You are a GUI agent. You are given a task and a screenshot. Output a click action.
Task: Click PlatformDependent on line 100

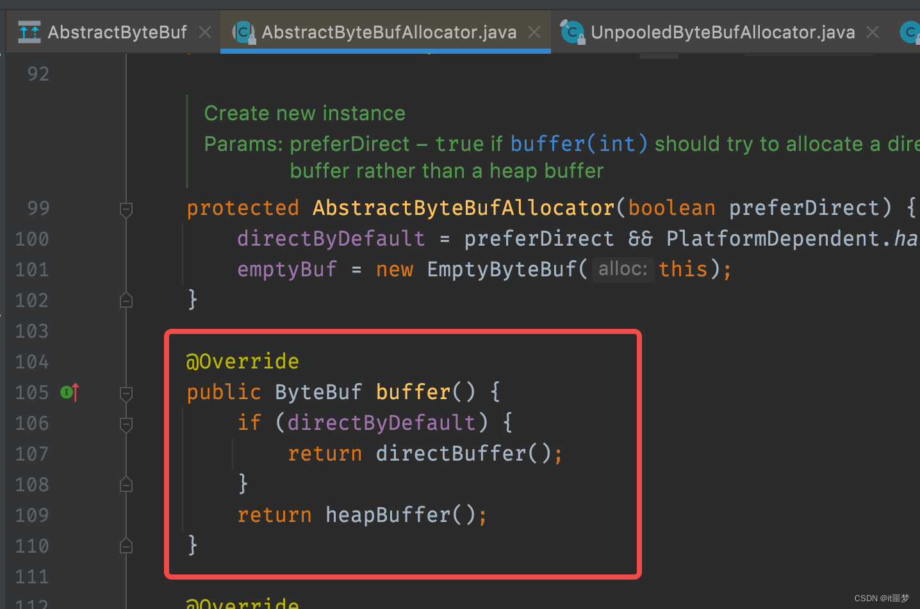[x=773, y=239]
